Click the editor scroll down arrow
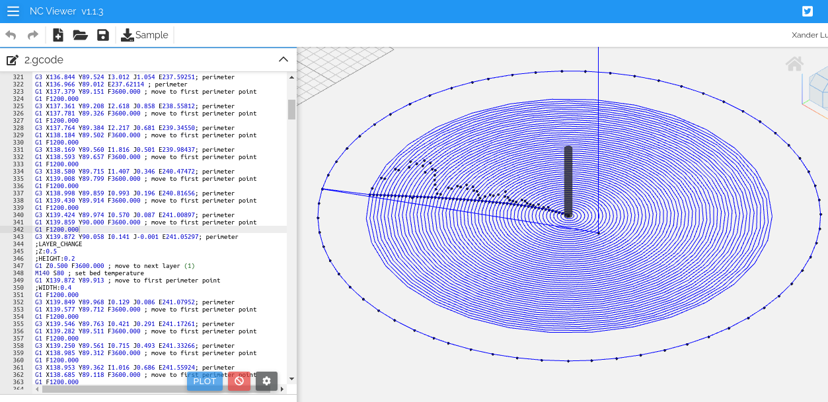This screenshot has width=828, height=402. pyautogui.click(x=291, y=380)
